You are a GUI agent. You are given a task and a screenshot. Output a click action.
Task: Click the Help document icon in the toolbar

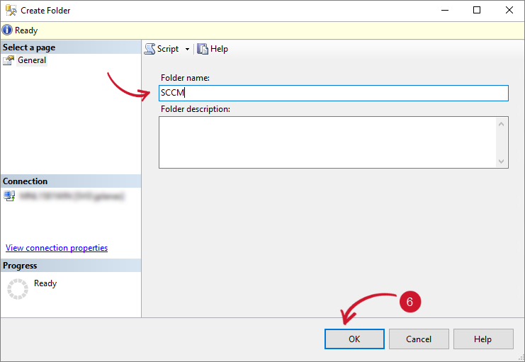202,49
